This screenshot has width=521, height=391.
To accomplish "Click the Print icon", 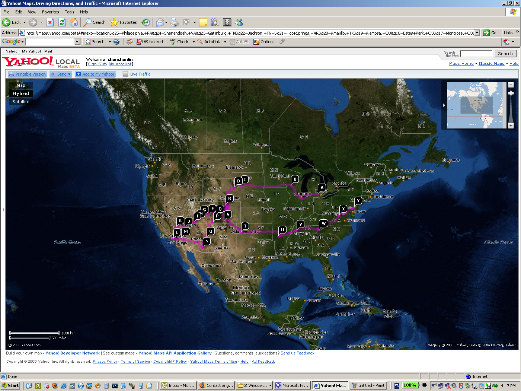I will click(x=175, y=22).
